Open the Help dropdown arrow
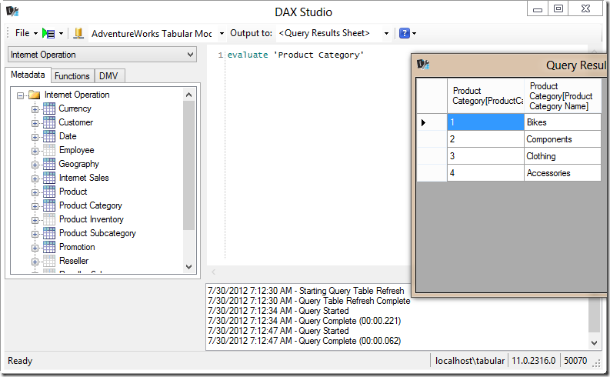The image size is (610, 377). click(415, 33)
